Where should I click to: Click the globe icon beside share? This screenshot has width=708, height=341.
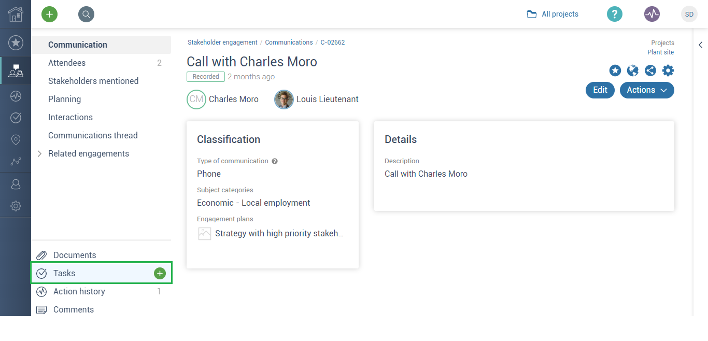click(x=632, y=70)
